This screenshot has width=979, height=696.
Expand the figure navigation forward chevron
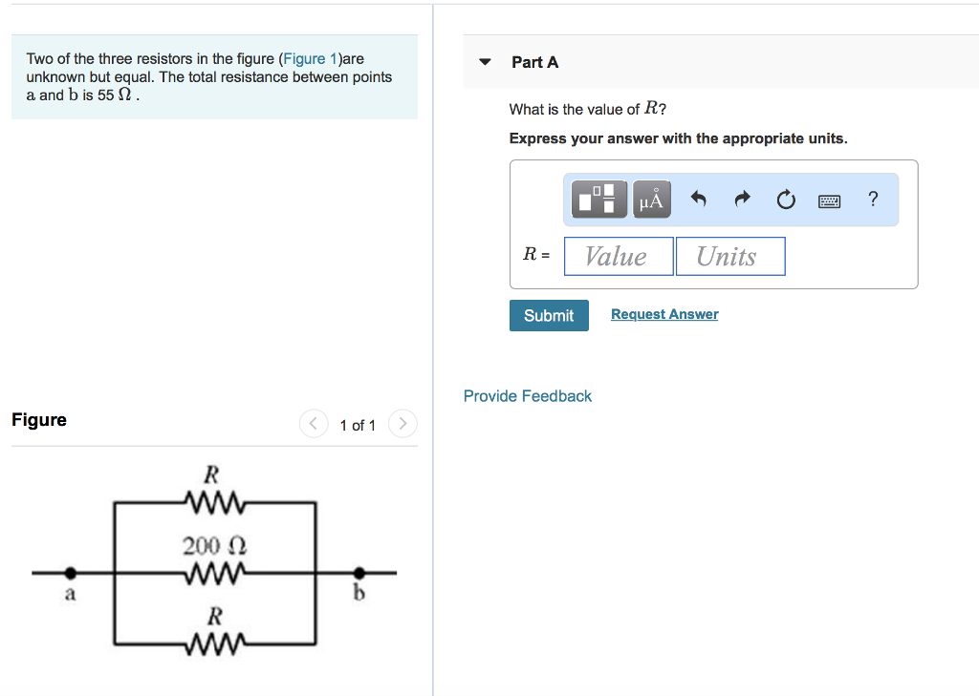pyautogui.click(x=402, y=424)
